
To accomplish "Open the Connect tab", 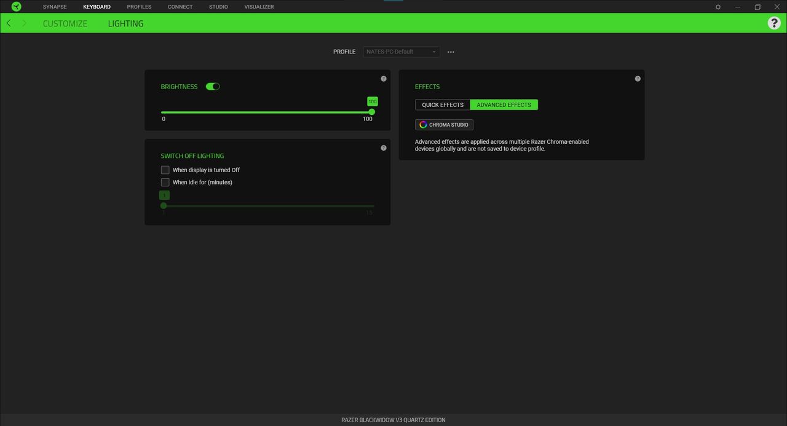I will pyautogui.click(x=180, y=7).
